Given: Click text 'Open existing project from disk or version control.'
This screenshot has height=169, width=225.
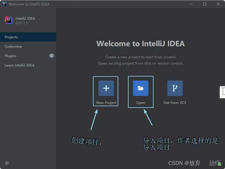Looking at the screenshot, I should [x=141, y=63].
